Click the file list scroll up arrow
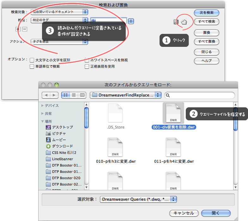 [x=235, y=104]
